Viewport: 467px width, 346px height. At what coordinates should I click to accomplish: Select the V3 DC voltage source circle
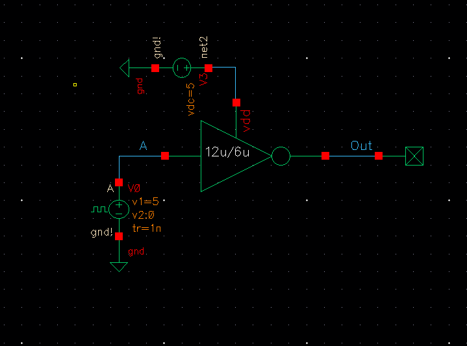[182, 68]
